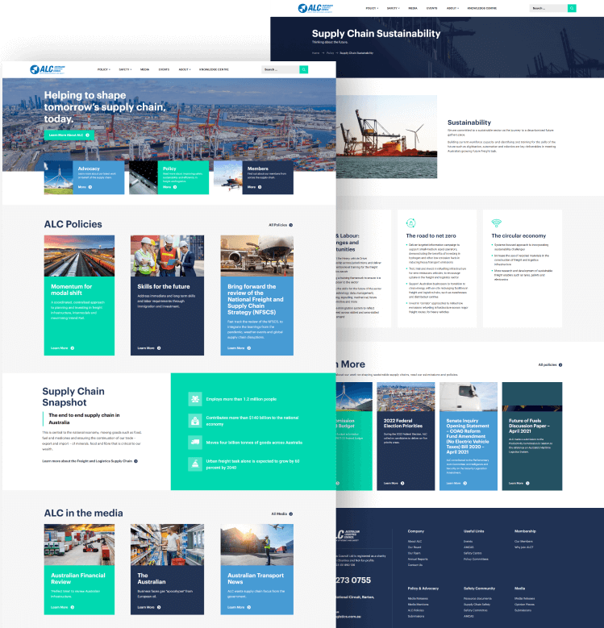Click Learn More on Momentum for modal shift card
This screenshot has height=628, width=604.
(x=62, y=348)
